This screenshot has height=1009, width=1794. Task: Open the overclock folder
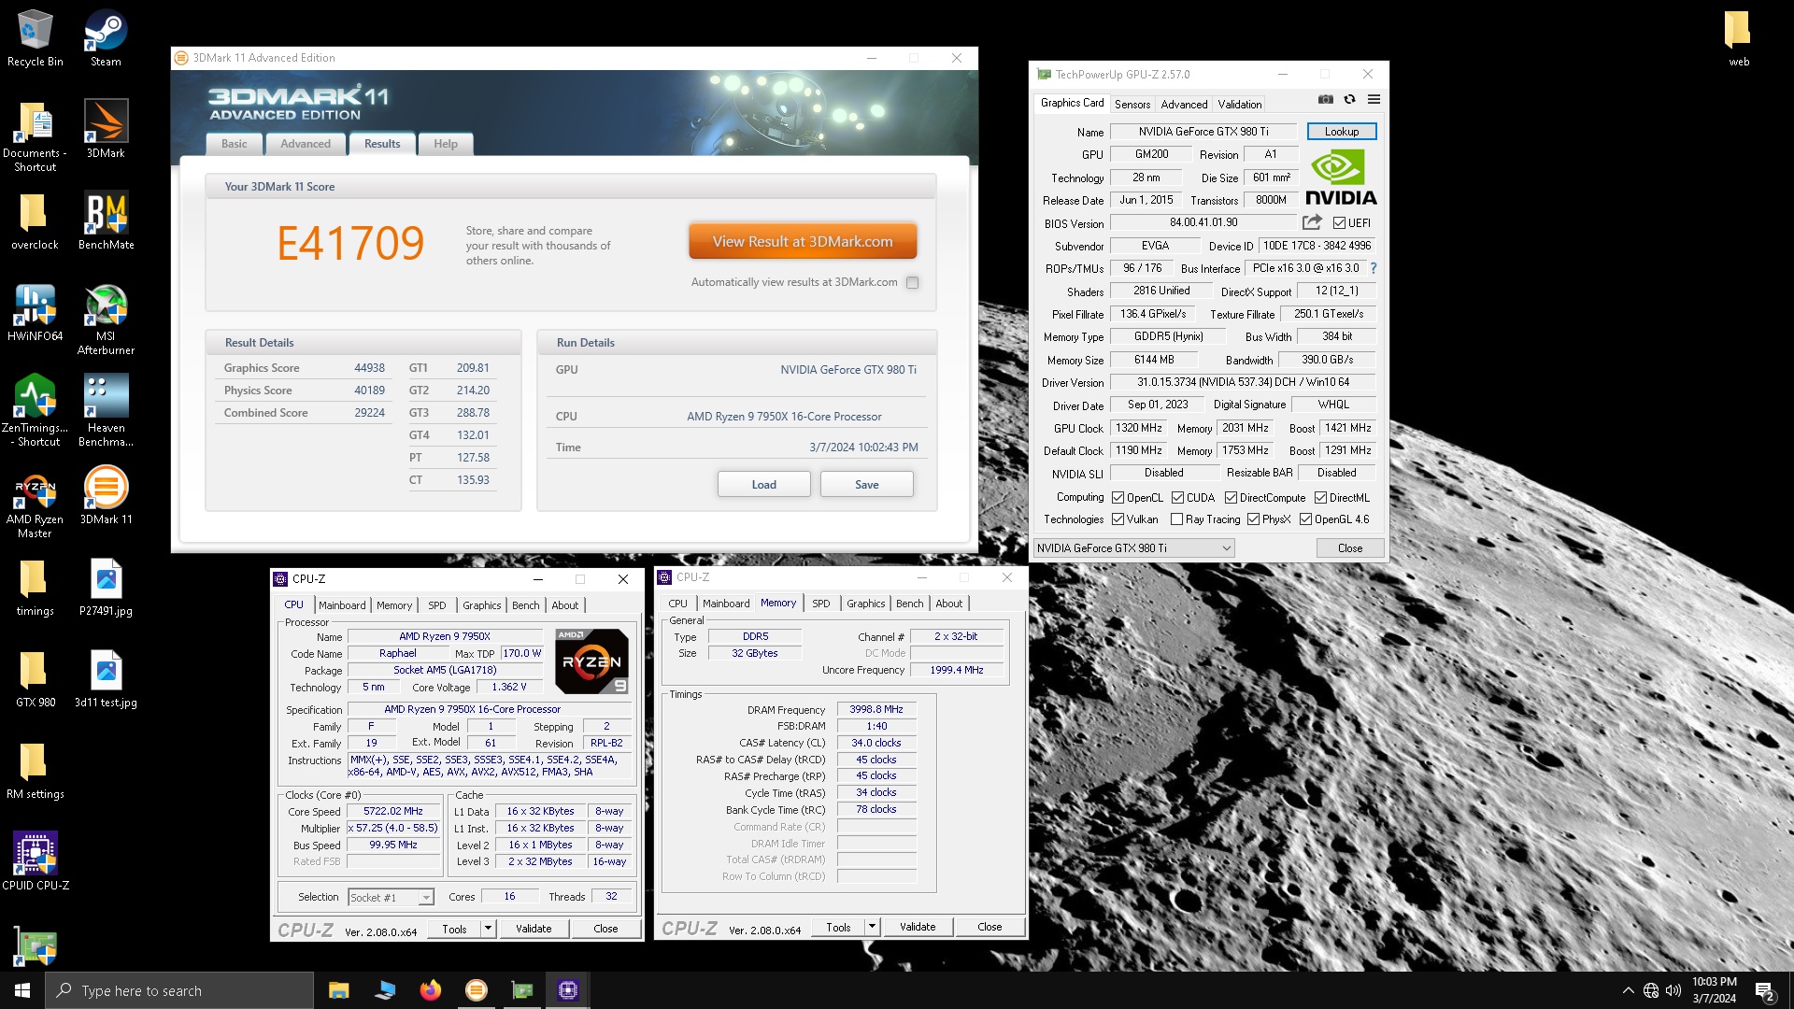(x=35, y=221)
